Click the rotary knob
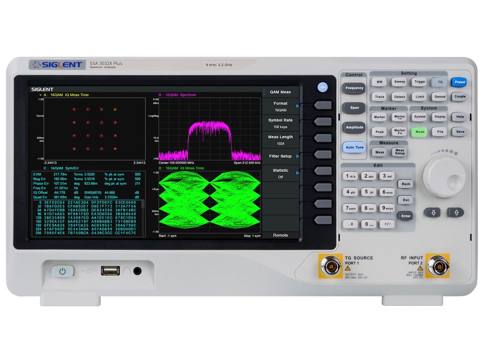The width and height of the screenshot is (484, 363). (x=444, y=177)
